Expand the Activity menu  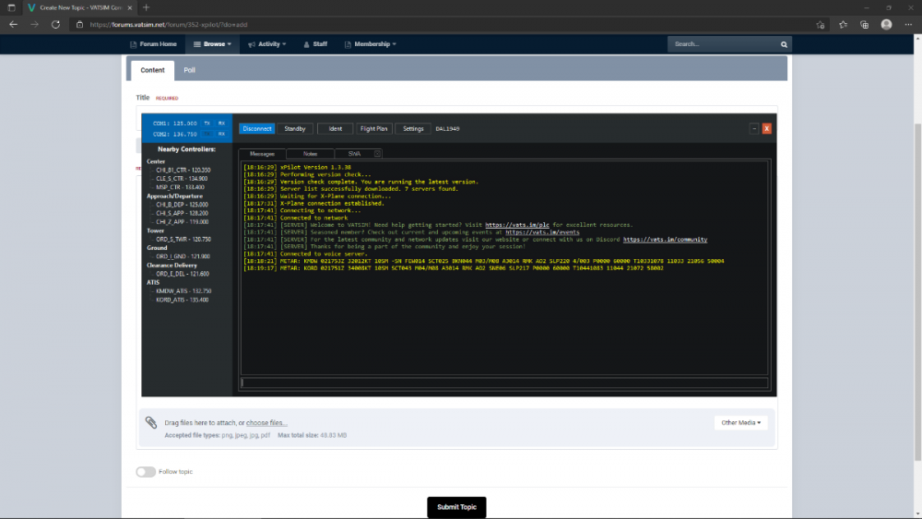pyautogui.click(x=267, y=44)
